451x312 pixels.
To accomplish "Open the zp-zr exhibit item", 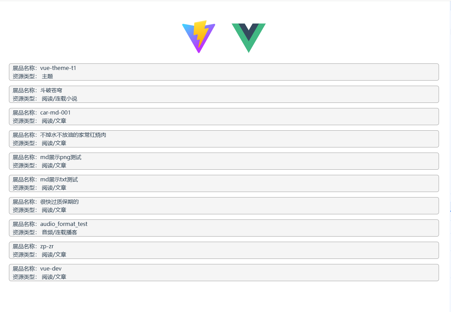I will click(x=224, y=250).
